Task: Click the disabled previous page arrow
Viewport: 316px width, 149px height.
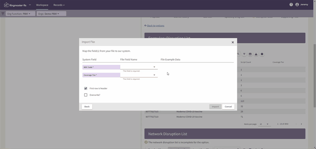Action: [296, 124]
